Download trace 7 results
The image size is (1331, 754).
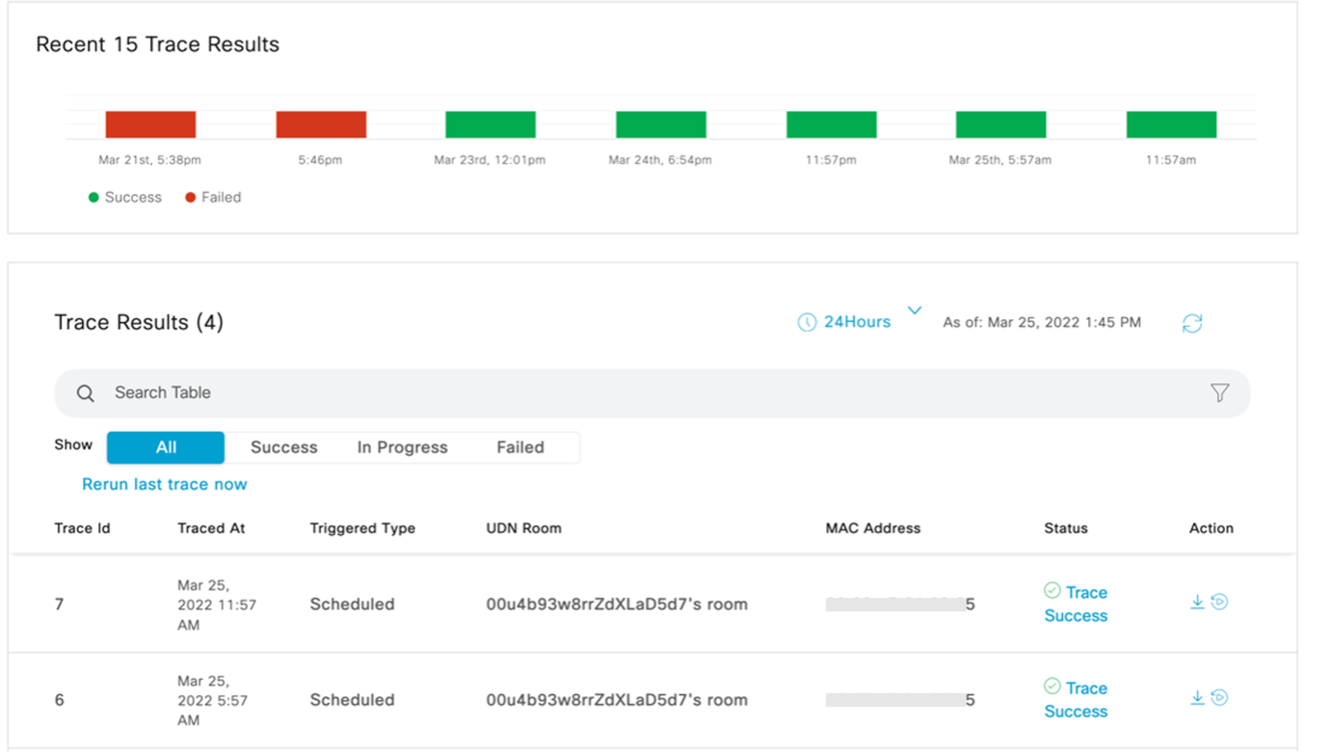tap(1197, 602)
